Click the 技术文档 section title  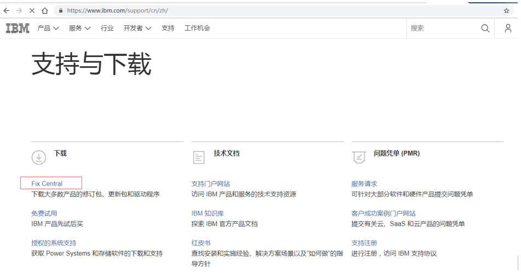click(227, 153)
